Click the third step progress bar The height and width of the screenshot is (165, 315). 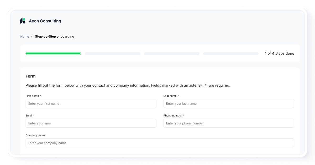(171, 53)
